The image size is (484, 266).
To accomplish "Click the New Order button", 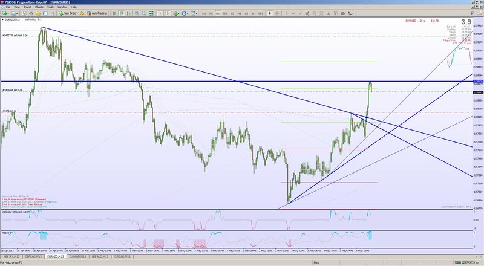I will click(68, 13).
